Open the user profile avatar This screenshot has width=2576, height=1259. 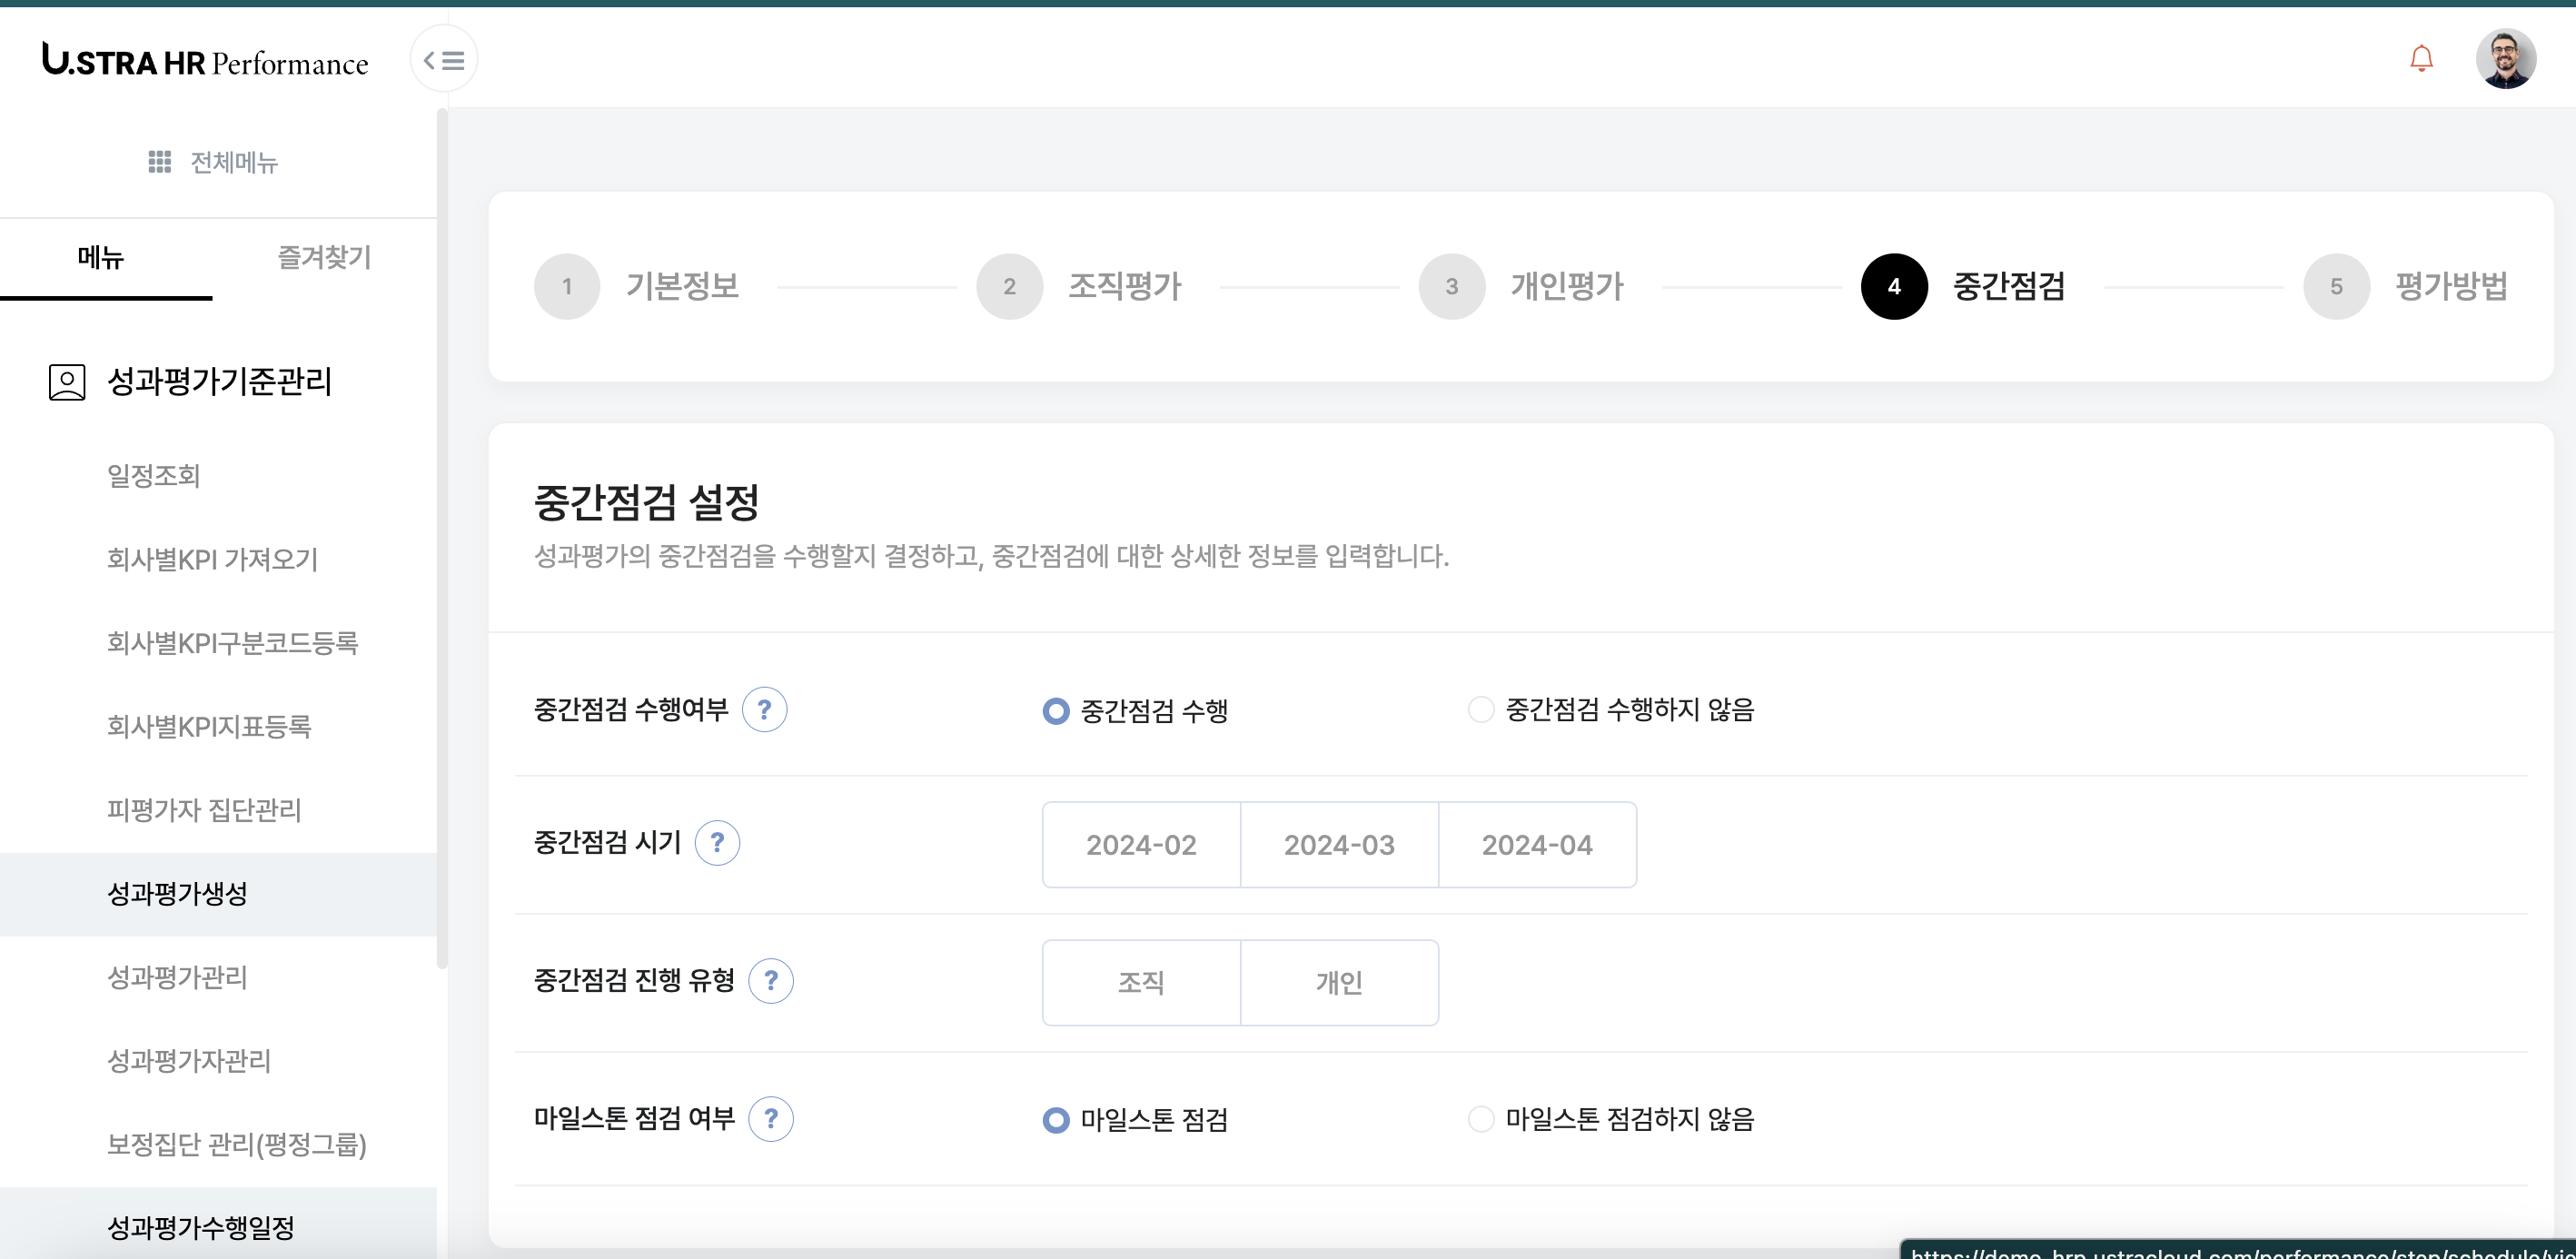coord(2504,59)
